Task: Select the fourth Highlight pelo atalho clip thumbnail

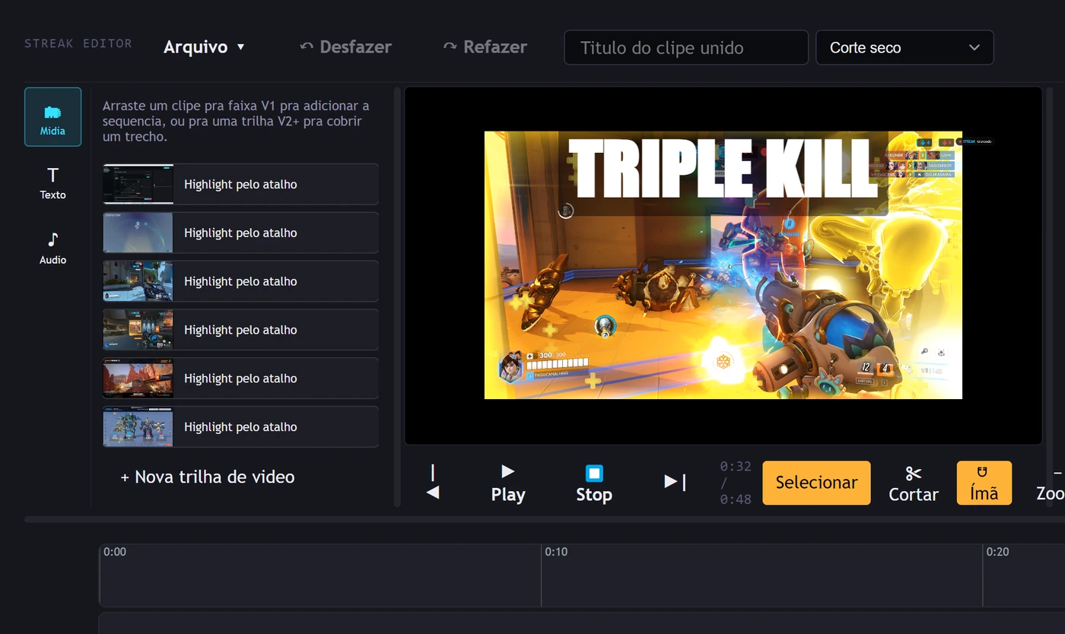Action: (138, 330)
